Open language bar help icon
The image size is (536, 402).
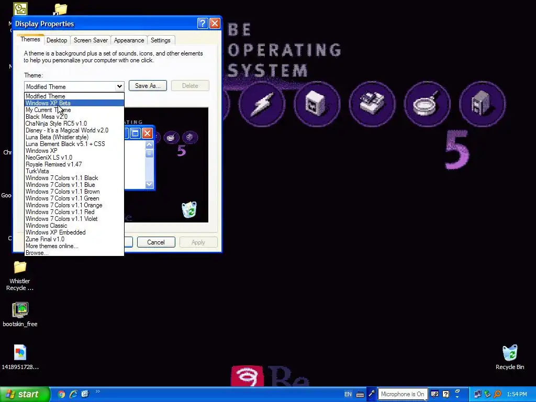click(x=446, y=394)
